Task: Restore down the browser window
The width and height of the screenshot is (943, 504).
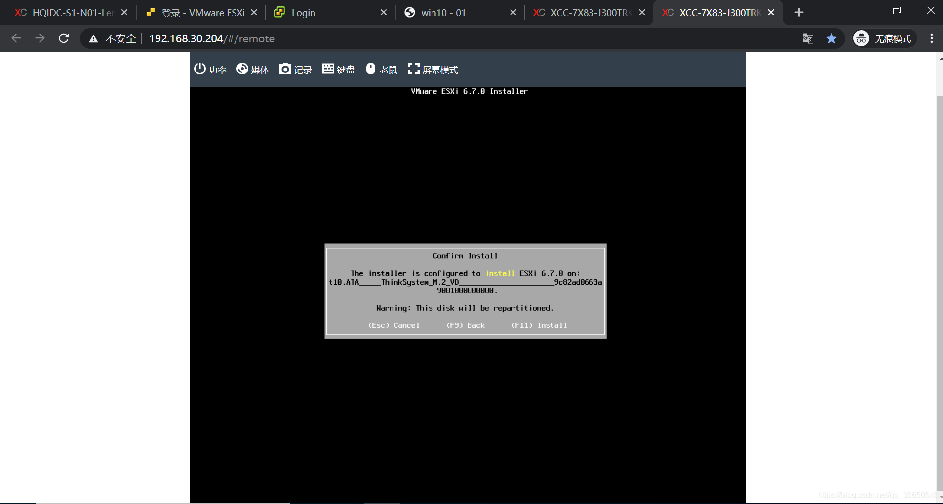Action: 897,11
